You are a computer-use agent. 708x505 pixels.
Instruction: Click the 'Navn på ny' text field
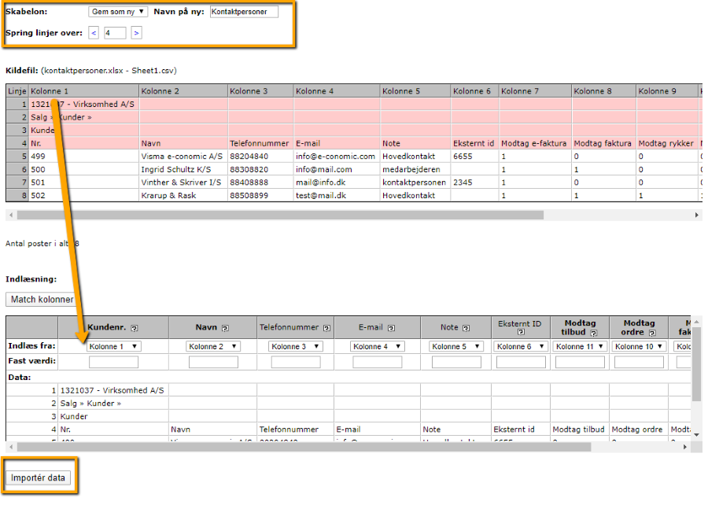tap(244, 12)
